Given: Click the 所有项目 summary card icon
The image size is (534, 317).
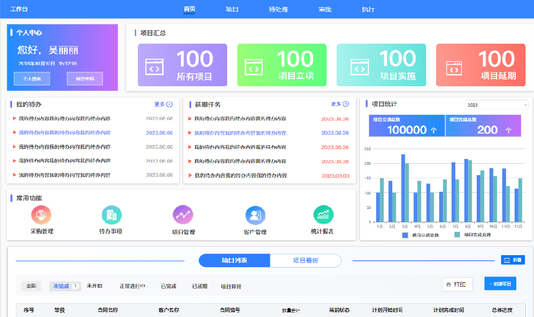Looking at the screenshot, I should pyautogui.click(x=155, y=68).
